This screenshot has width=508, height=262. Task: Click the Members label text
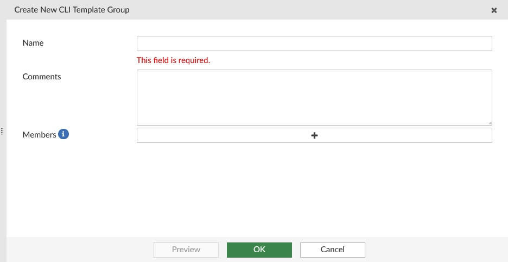click(x=39, y=135)
